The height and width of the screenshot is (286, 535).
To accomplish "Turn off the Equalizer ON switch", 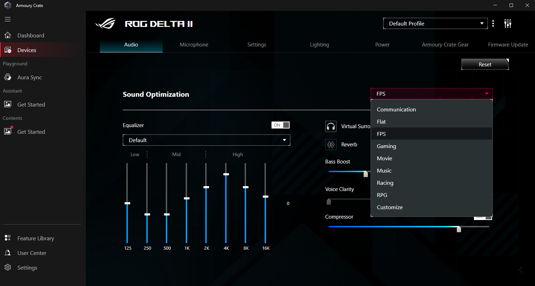I will click(x=281, y=125).
